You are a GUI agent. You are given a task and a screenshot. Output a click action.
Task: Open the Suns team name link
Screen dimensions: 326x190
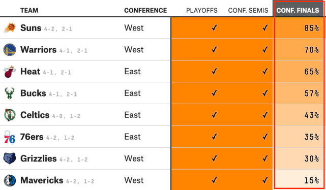tap(31, 28)
